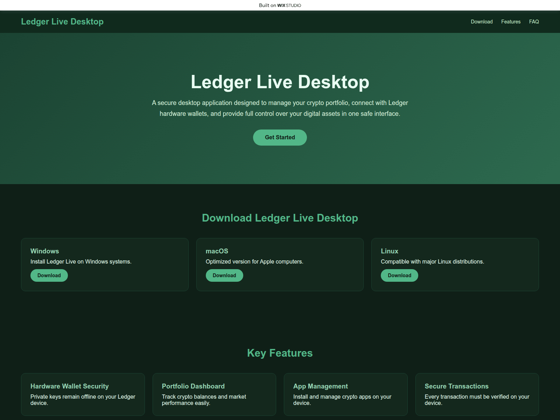Open the Features nav link

(x=511, y=22)
